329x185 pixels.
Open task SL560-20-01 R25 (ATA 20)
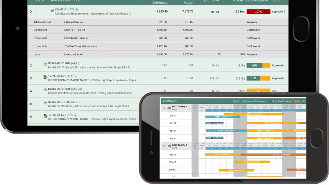pos(65,89)
